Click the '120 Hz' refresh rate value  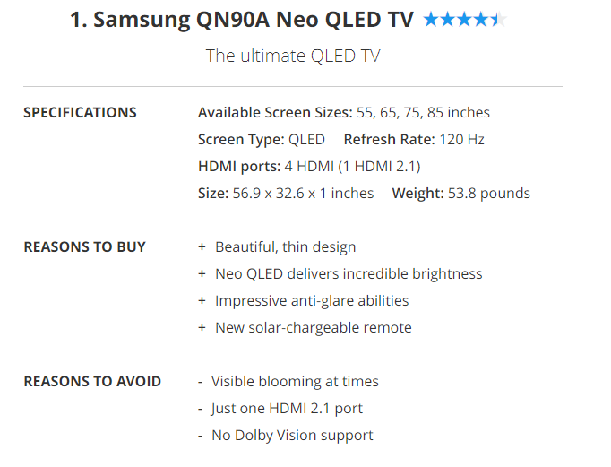(463, 140)
